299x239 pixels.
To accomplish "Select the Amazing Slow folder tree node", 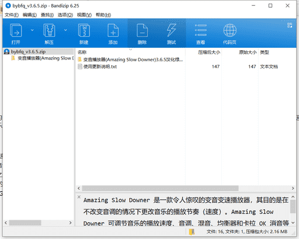I will point(46,58).
